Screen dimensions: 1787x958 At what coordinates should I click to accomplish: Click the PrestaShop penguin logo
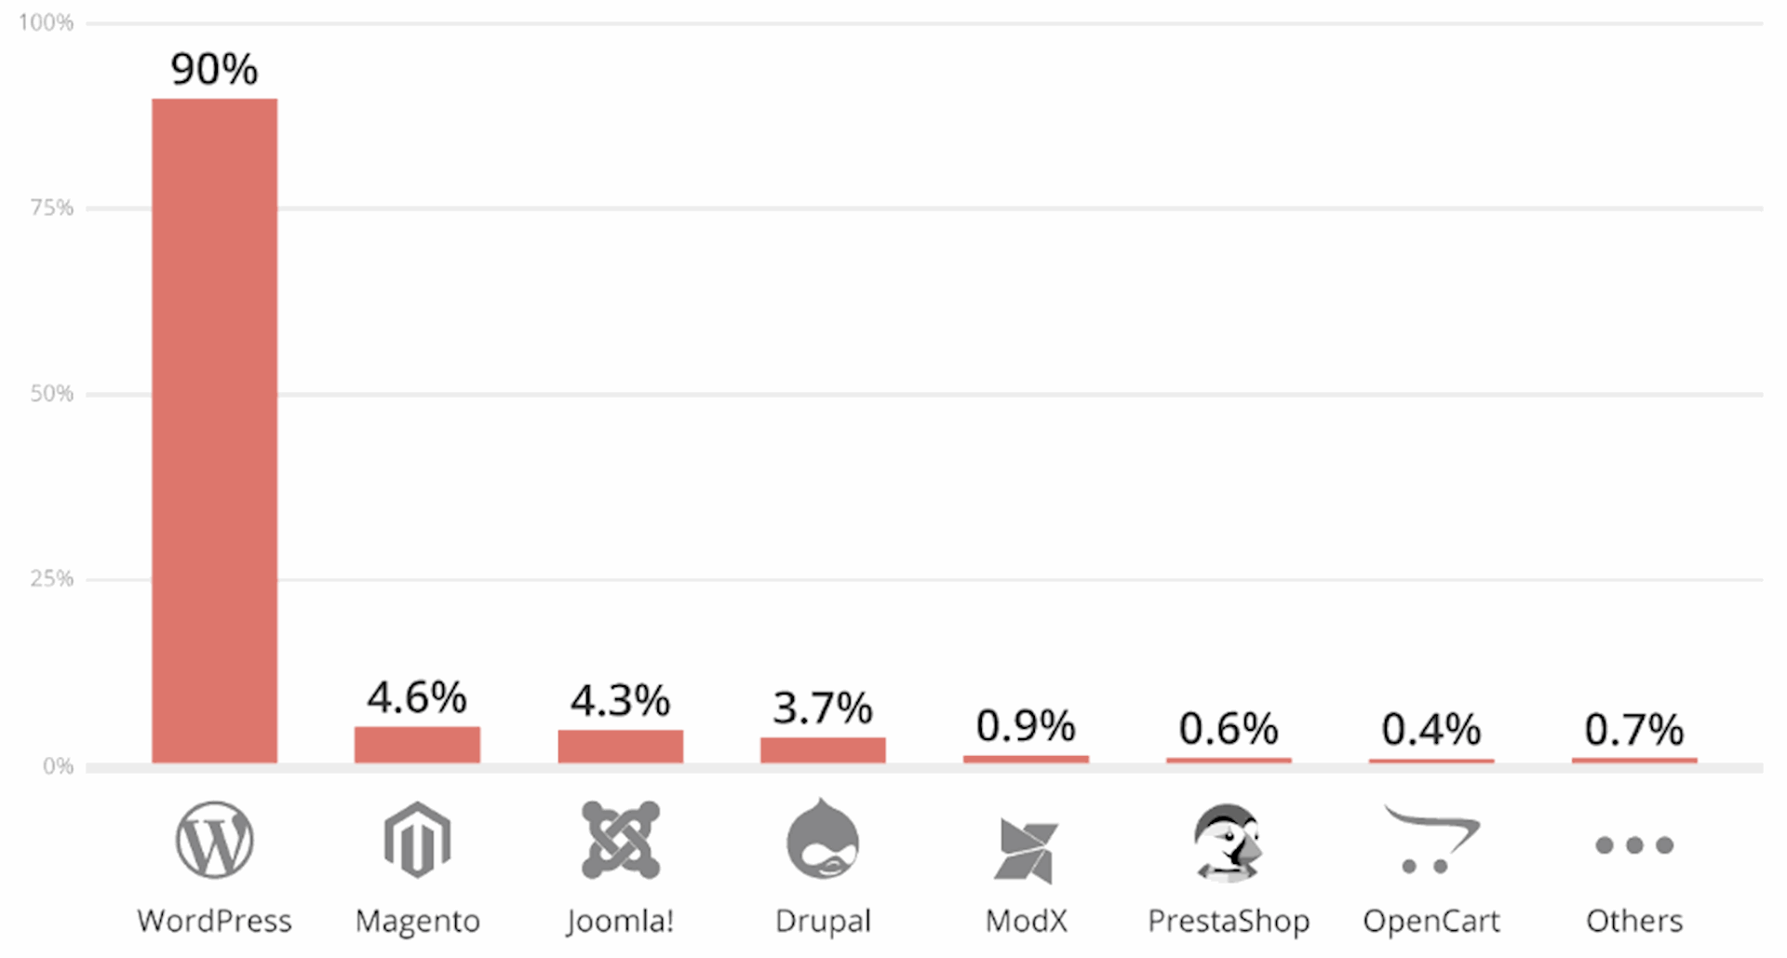[1229, 843]
